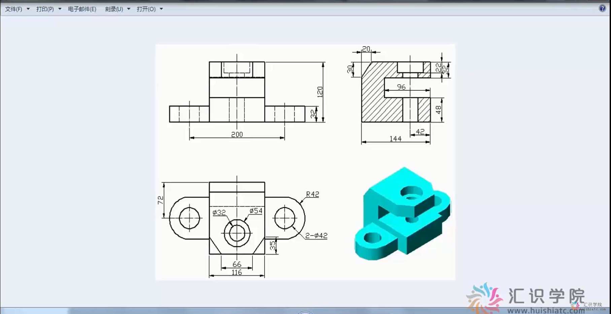Click the 电子邮件(E) menu item
The width and height of the screenshot is (611, 314).
(82, 9)
